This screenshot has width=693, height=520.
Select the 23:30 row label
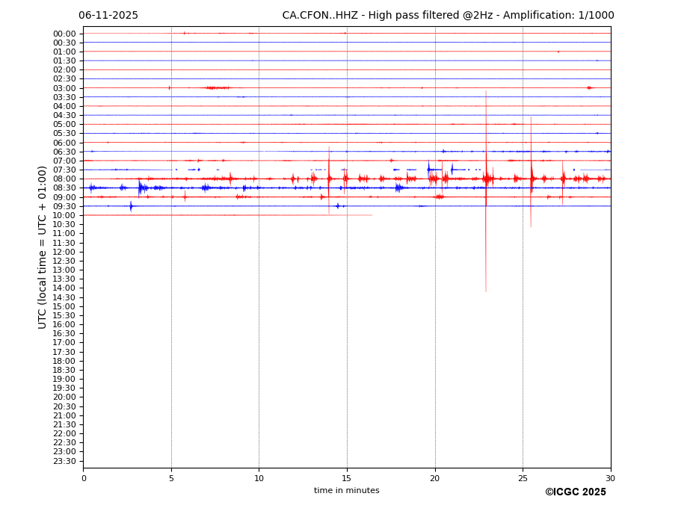coord(64,461)
